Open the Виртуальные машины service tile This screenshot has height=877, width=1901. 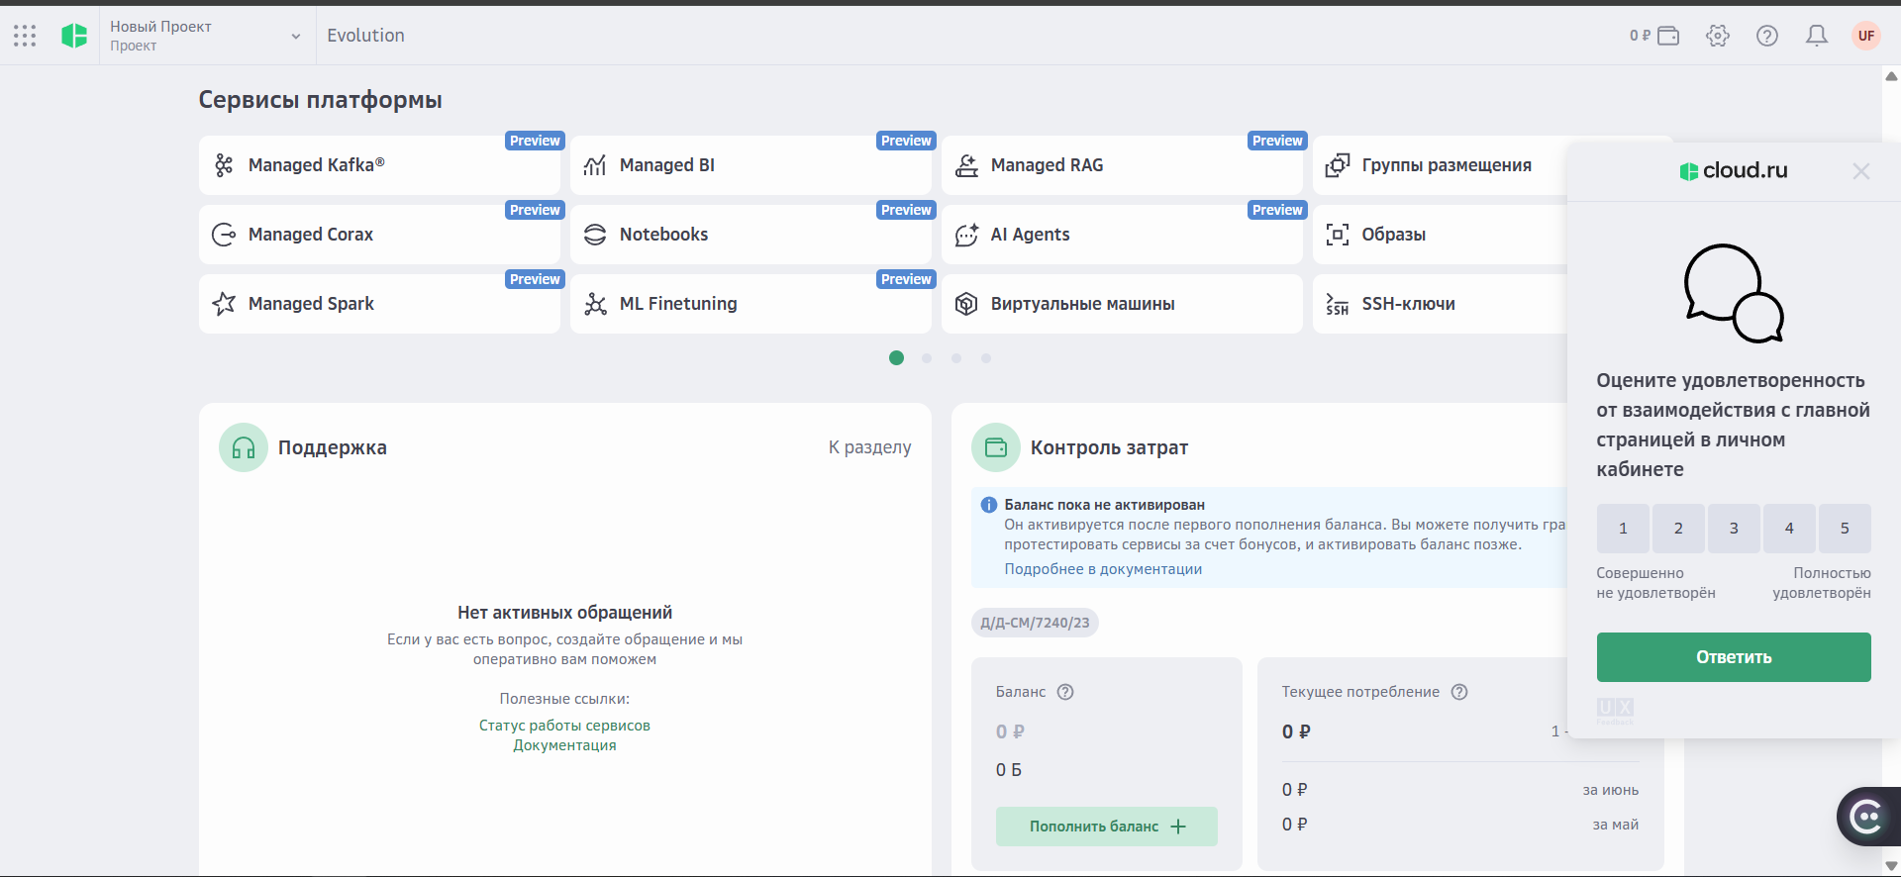pyautogui.click(x=1122, y=304)
